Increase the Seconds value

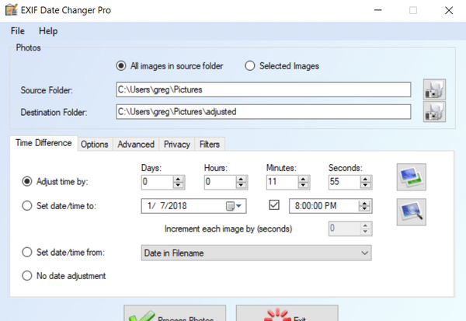365,179
